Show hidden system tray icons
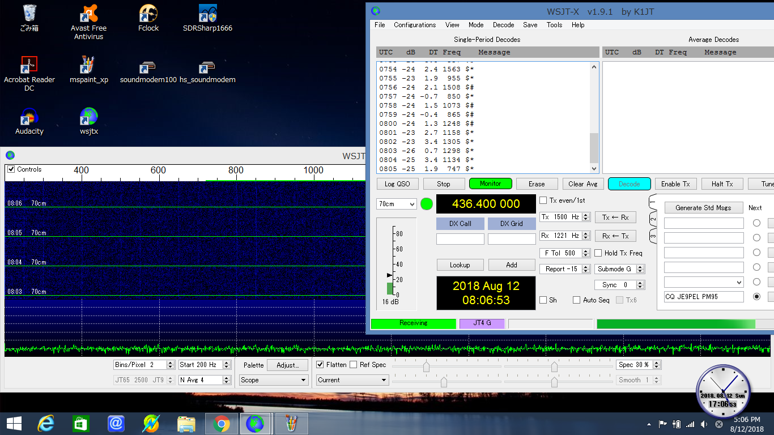 click(649, 424)
